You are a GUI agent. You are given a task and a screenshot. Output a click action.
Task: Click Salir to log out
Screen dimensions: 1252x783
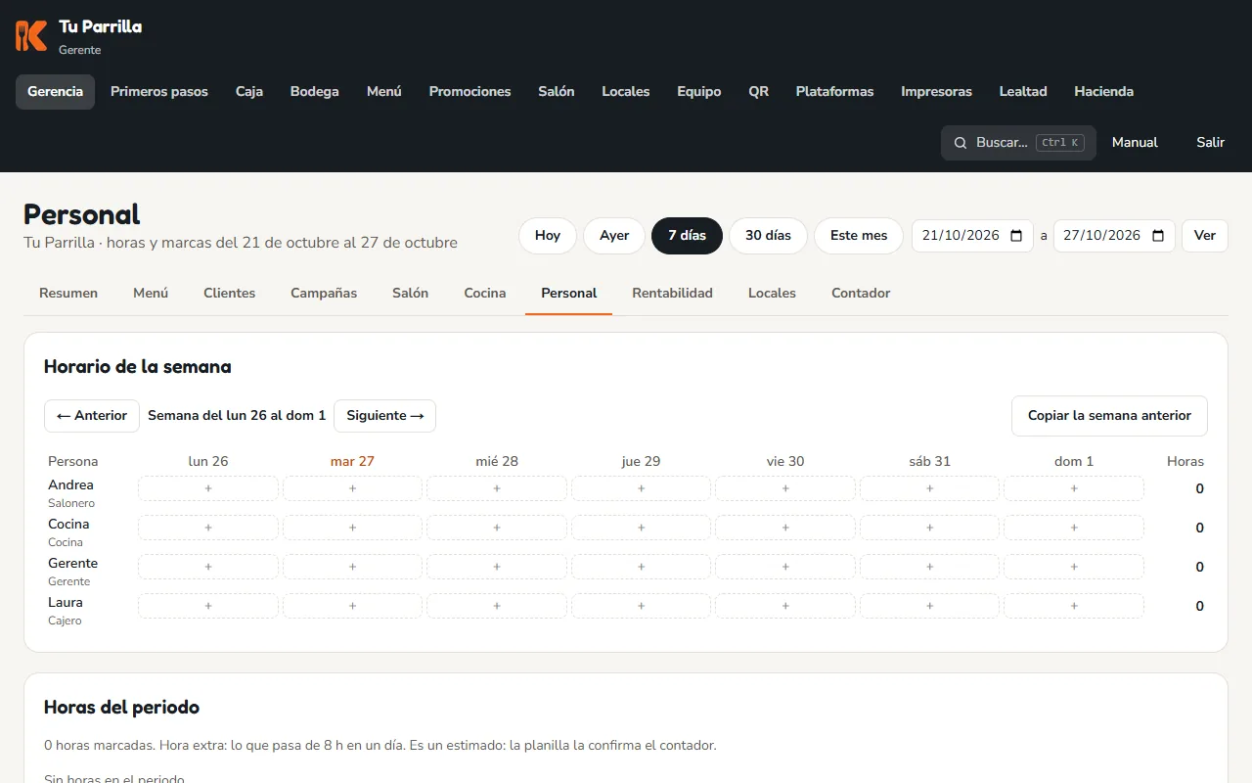coord(1210,143)
